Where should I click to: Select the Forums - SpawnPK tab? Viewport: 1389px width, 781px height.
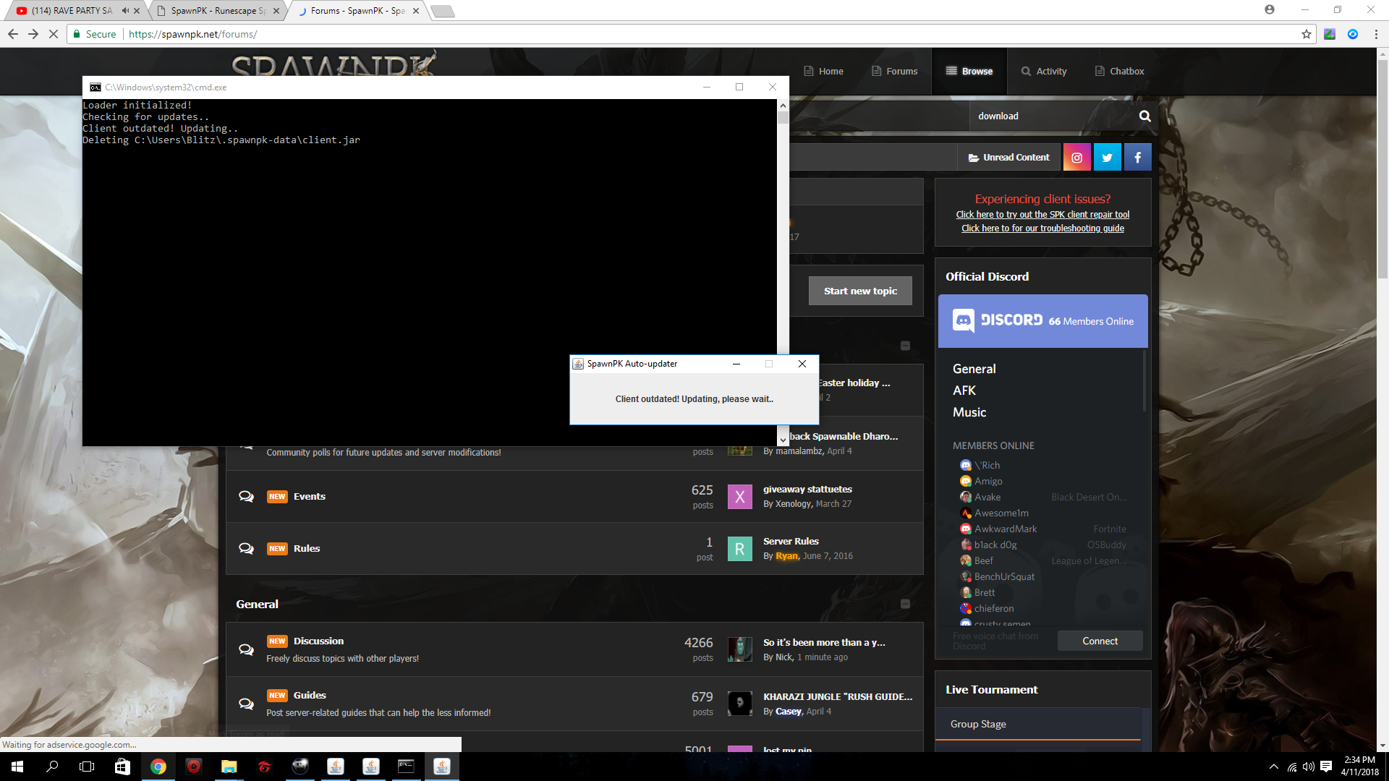point(357,11)
